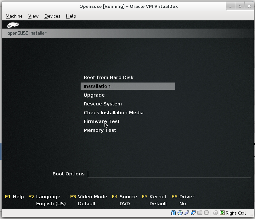Image resolution: width=255 pixels, height=219 pixels.
Task: Click the hard disk activity status icon
Action: (x=173, y=213)
